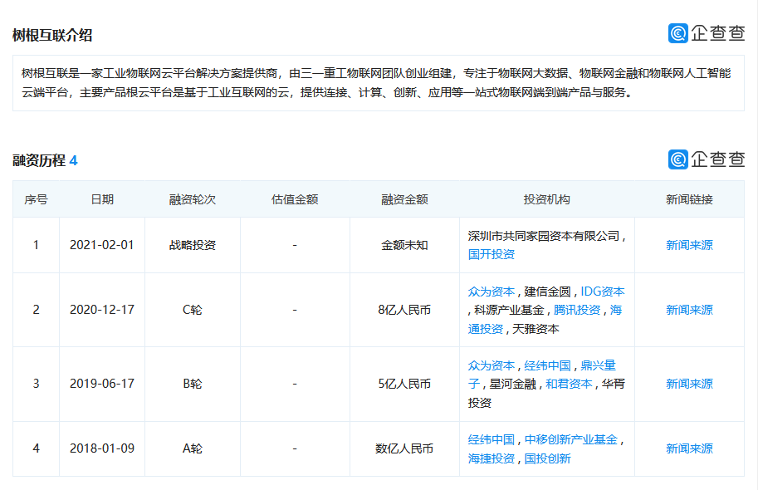Screen dimensions: 758x490
Task: Open 新闻来源 link for A轮 row
Action: [x=689, y=448]
